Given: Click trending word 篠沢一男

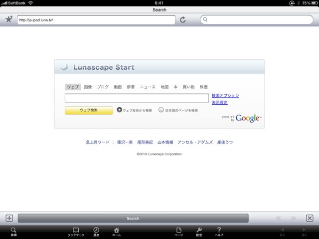Looking at the screenshot, I should pyautogui.click(x=125, y=142).
